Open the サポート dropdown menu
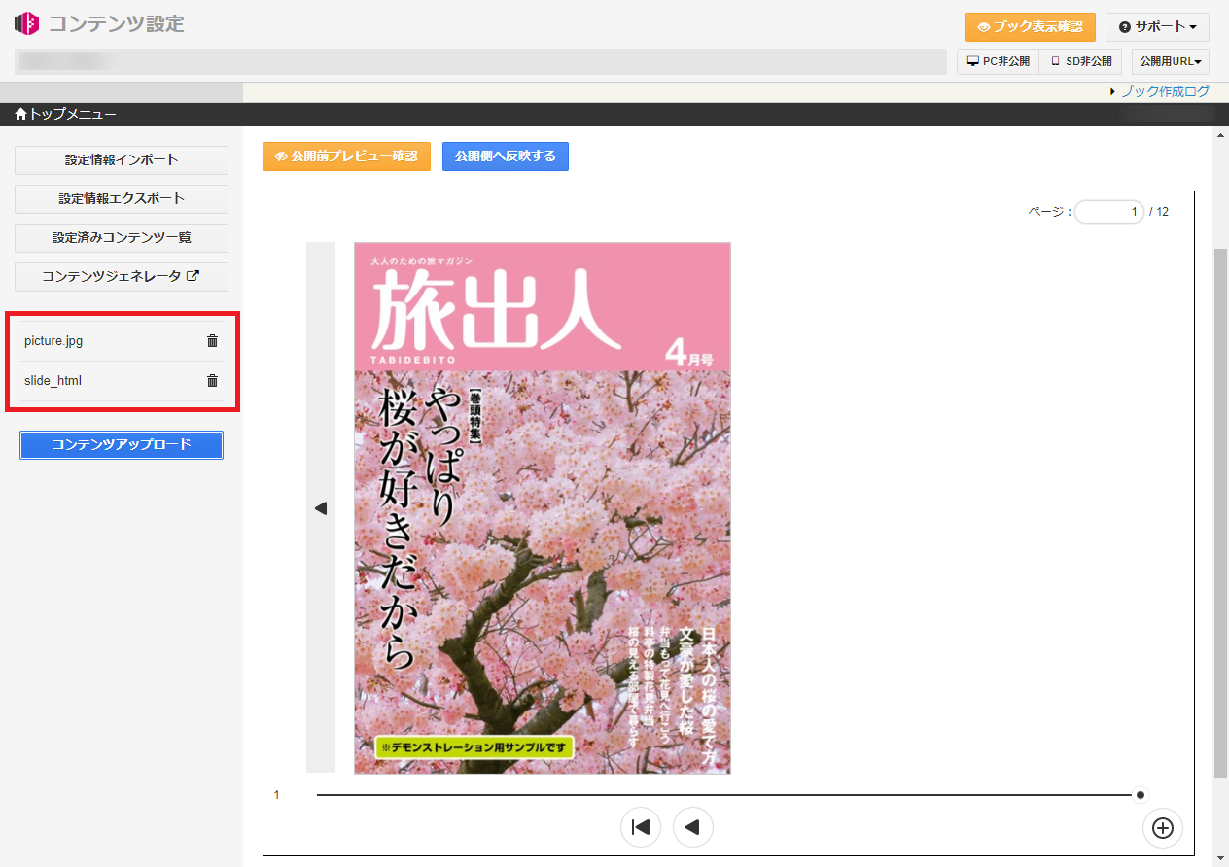This screenshot has height=867, width=1229. click(1157, 27)
